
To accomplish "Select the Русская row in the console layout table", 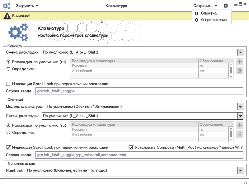I will tap(134, 66).
